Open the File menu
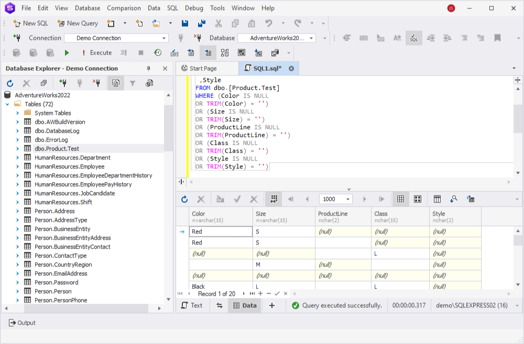 pyautogui.click(x=26, y=8)
